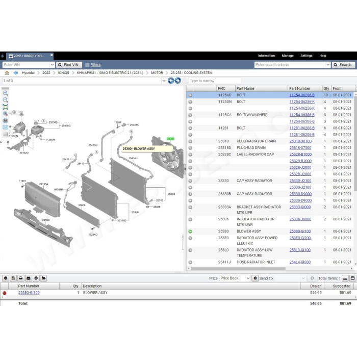Open the Manage menu
Viewport: 357px width, 357px height.
coord(288,56)
